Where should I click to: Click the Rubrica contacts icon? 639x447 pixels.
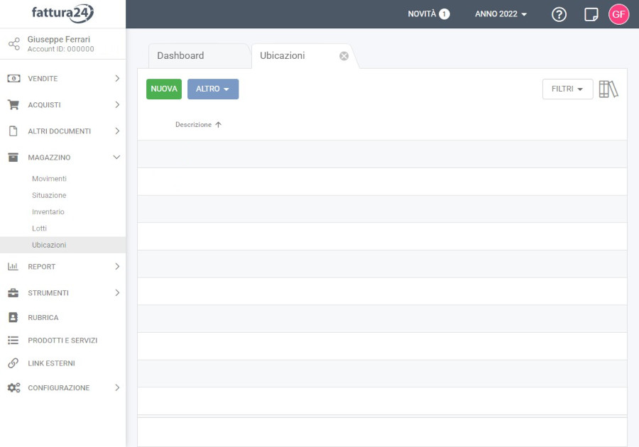[x=13, y=317]
